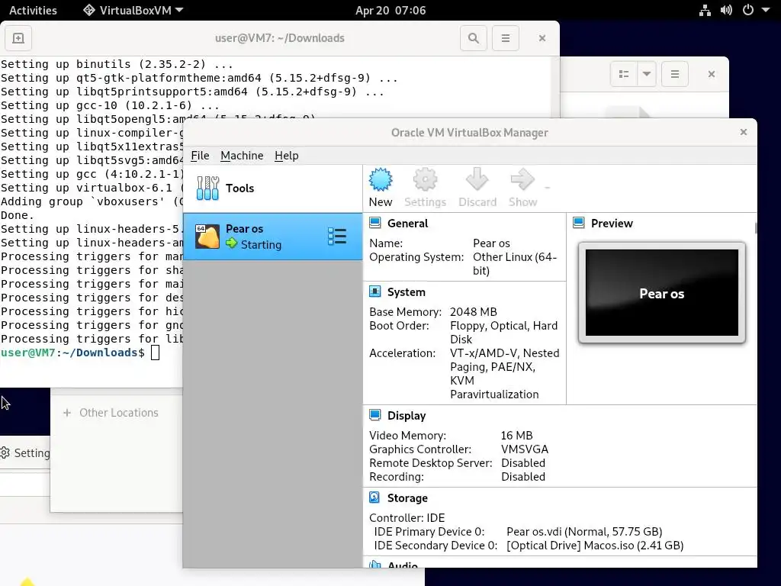Screen dimensions: 781x586
Task: Click the Oracle VM VirtualBox Manager title
Action: tap(470, 133)
